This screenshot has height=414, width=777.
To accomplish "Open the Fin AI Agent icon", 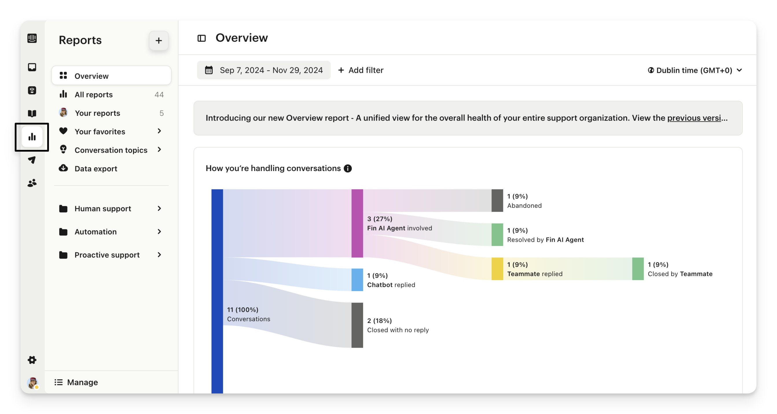I will 32,90.
